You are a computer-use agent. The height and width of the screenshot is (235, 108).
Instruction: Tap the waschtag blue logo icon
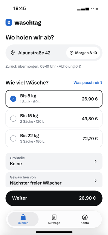(9, 22)
